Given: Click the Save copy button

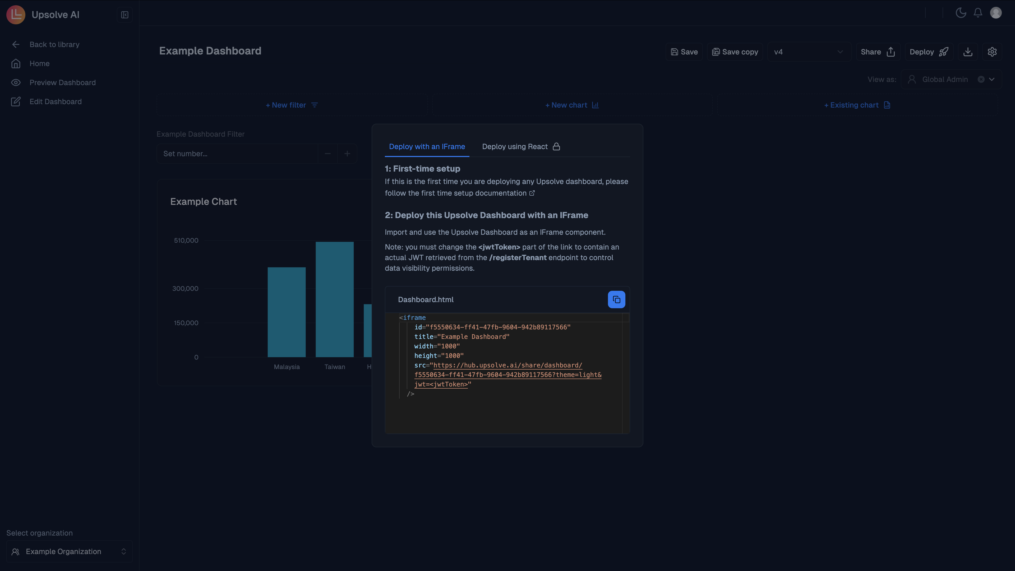Looking at the screenshot, I should click(x=735, y=52).
